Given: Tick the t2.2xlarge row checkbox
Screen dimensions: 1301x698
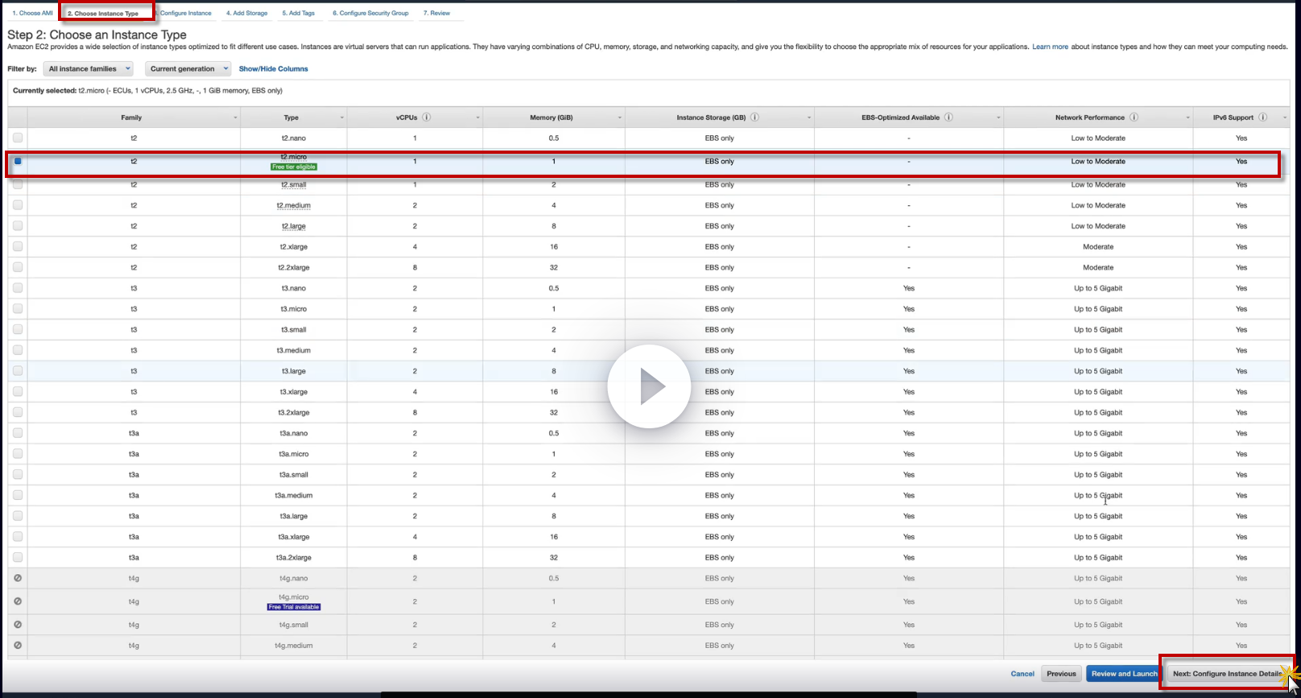Looking at the screenshot, I should point(18,267).
